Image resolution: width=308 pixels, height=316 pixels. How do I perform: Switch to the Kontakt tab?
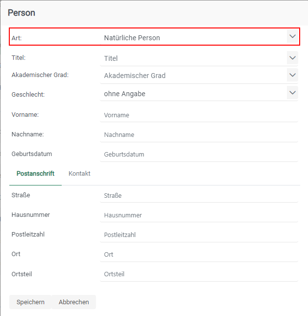tap(79, 174)
